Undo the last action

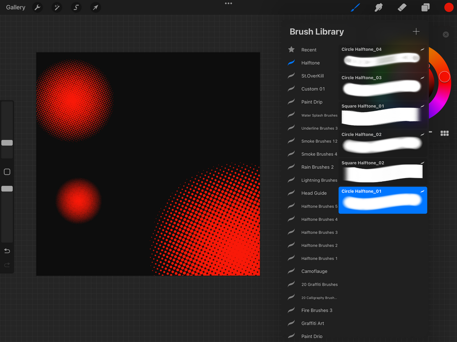point(7,251)
